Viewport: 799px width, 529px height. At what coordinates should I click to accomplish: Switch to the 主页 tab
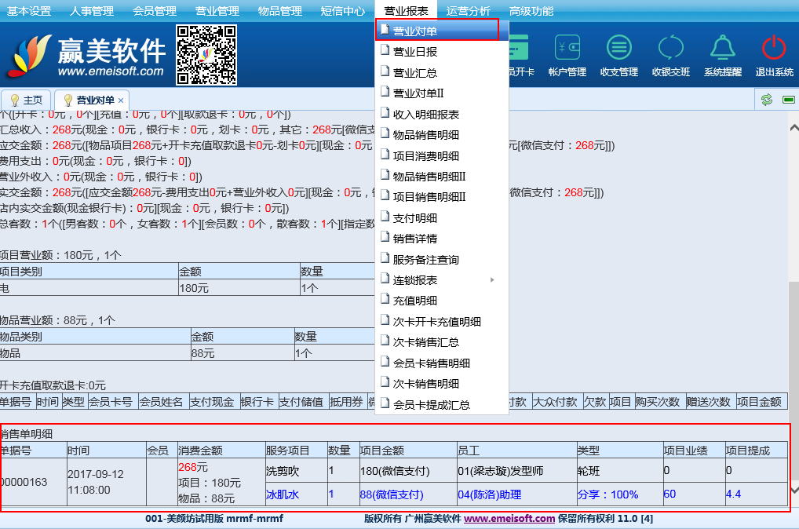click(27, 100)
